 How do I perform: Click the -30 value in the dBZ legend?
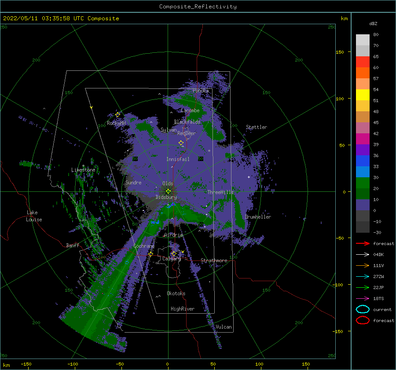[378, 232]
